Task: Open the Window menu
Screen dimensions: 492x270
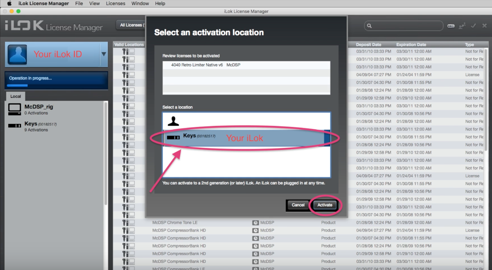Action: click(x=140, y=3)
